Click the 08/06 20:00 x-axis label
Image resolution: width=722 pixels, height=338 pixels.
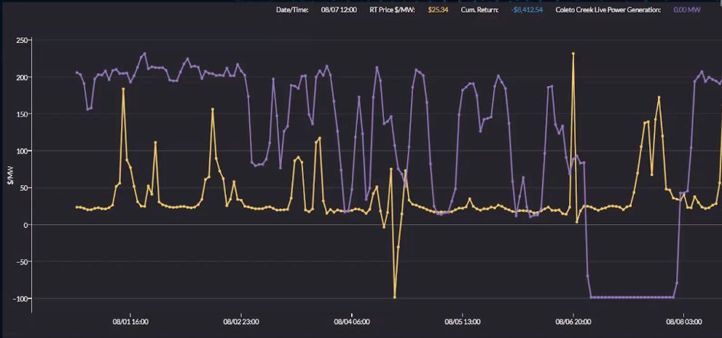573,322
